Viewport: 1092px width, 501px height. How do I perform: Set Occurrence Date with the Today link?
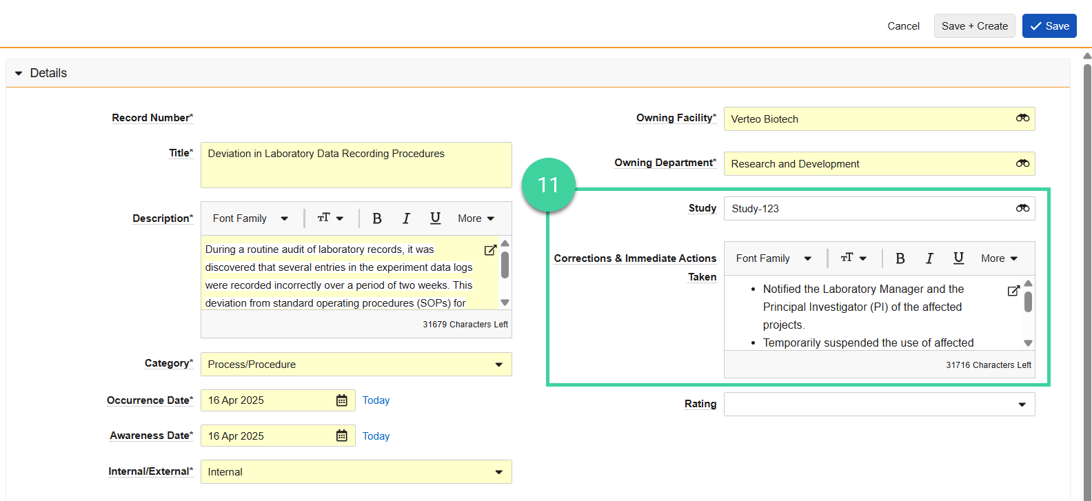click(x=376, y=400)
